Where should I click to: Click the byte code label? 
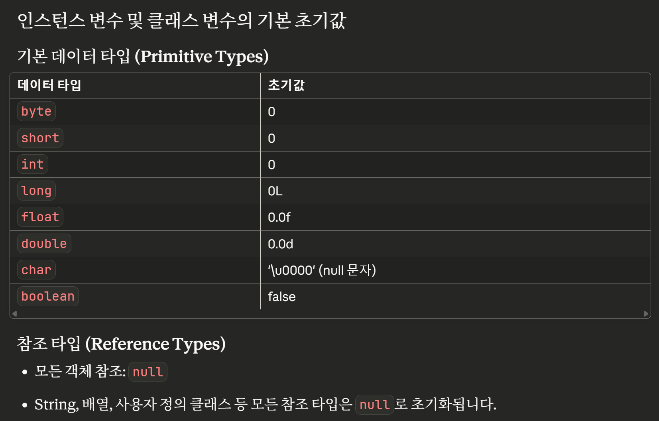36,112
